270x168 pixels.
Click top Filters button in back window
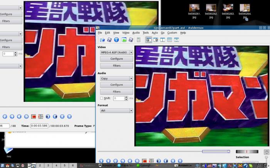pos(11,21)
